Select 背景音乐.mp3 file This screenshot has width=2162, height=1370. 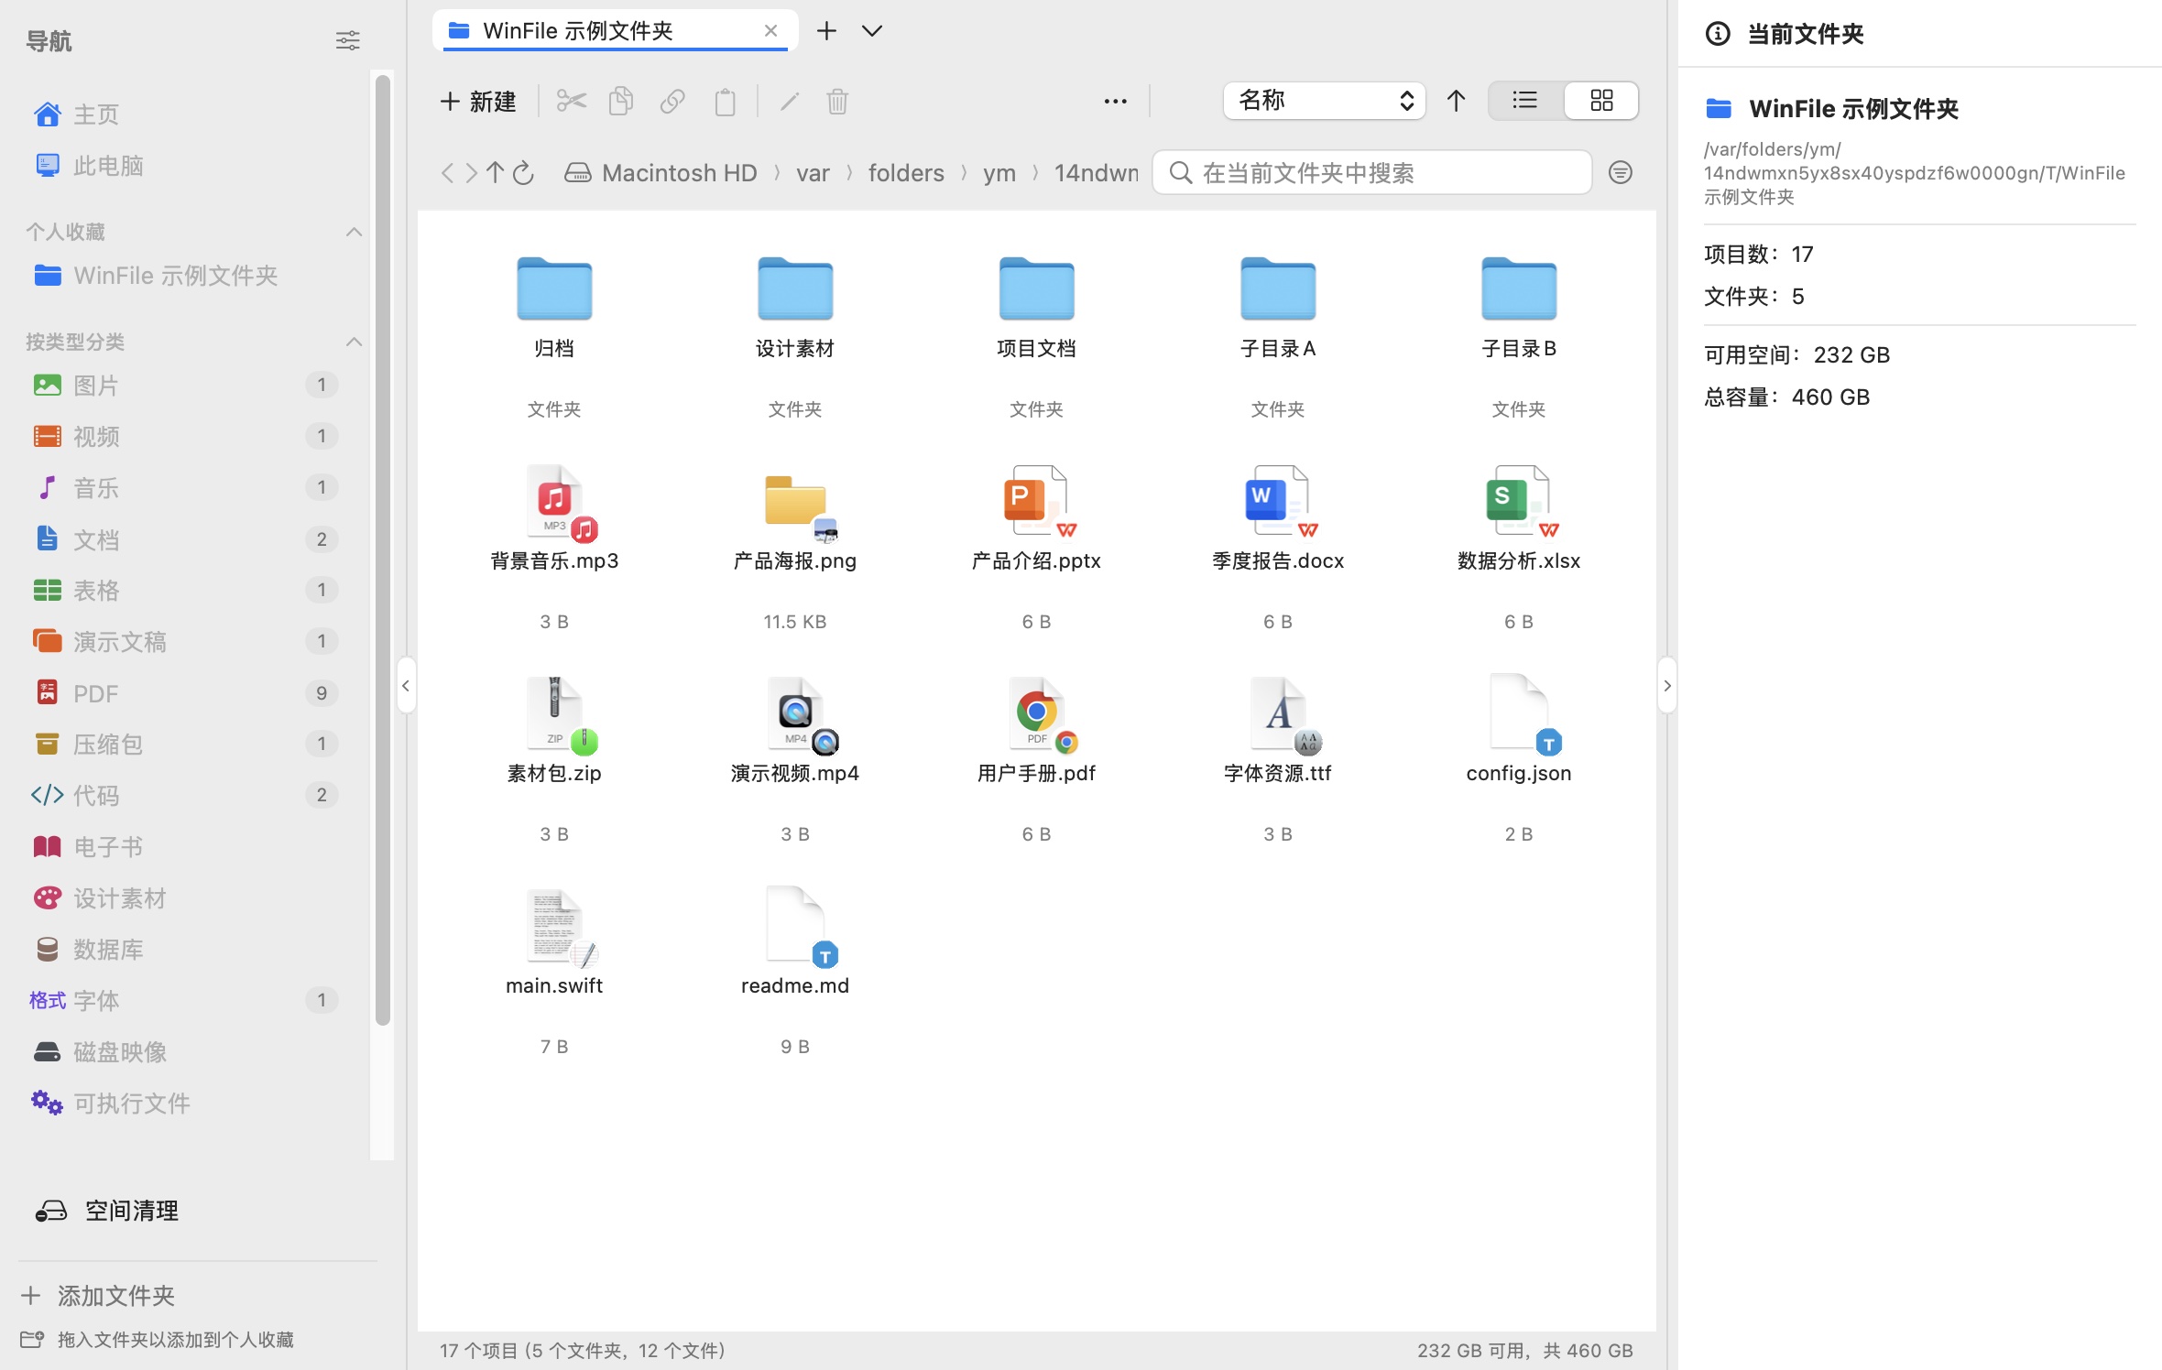[x=554, y=547]
